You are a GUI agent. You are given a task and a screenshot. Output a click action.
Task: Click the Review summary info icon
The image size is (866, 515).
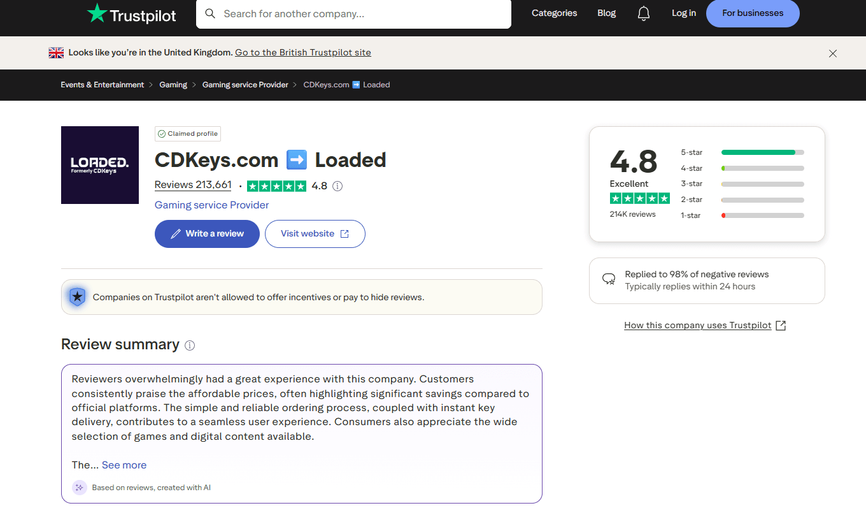pos(190,345)
